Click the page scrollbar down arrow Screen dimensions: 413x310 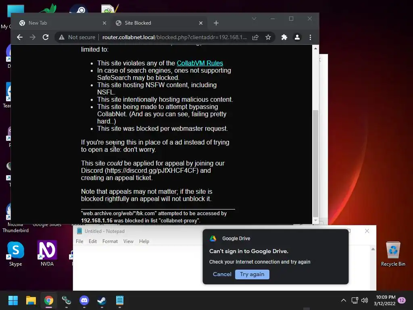315,220
